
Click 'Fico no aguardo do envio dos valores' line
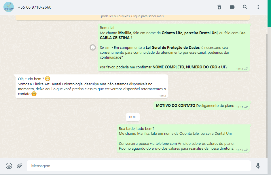(177, 149)
